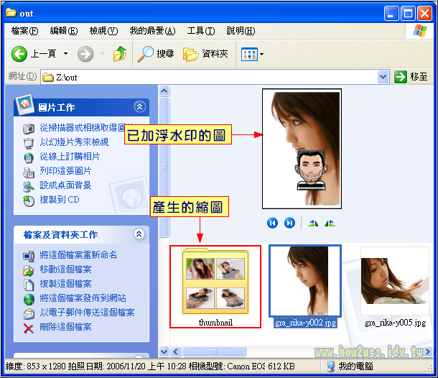The image size is (438, 378).
Task: Click the move file icon
Action: point(29,270)
